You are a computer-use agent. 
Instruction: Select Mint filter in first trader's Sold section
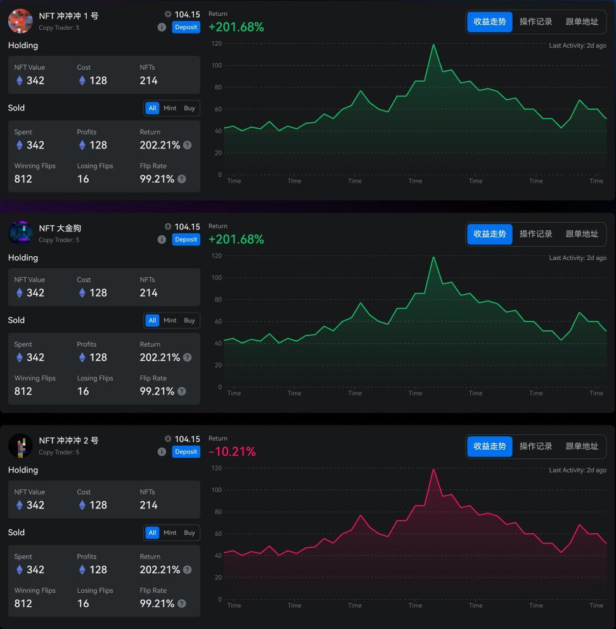[170, 108]
